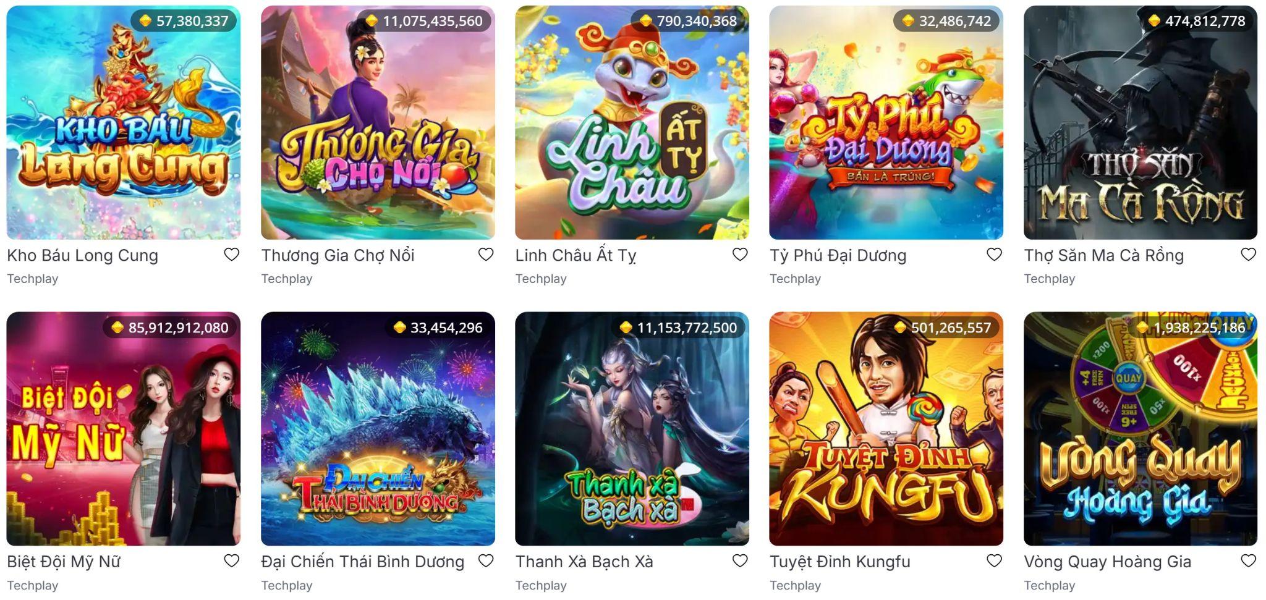This screenshot has height=600, width=1266.
Task: Toggle favorite heart for Biệt Đội Mỹ Nữ
Action: point(231,561)
